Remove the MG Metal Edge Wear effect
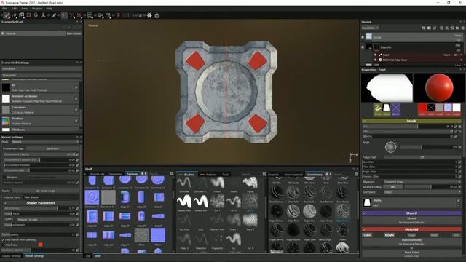 coord(462,60)
